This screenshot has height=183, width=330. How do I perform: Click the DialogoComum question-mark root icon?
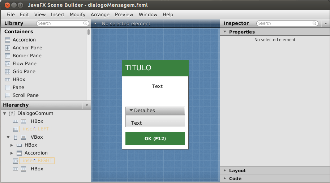tap(12, 113)
